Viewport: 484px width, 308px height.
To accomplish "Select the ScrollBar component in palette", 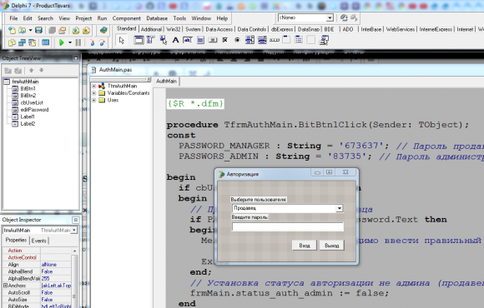I will (x=274, y=40).
